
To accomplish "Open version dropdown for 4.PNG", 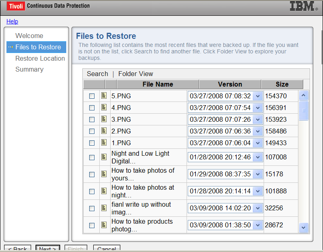I will coord(258,108).
